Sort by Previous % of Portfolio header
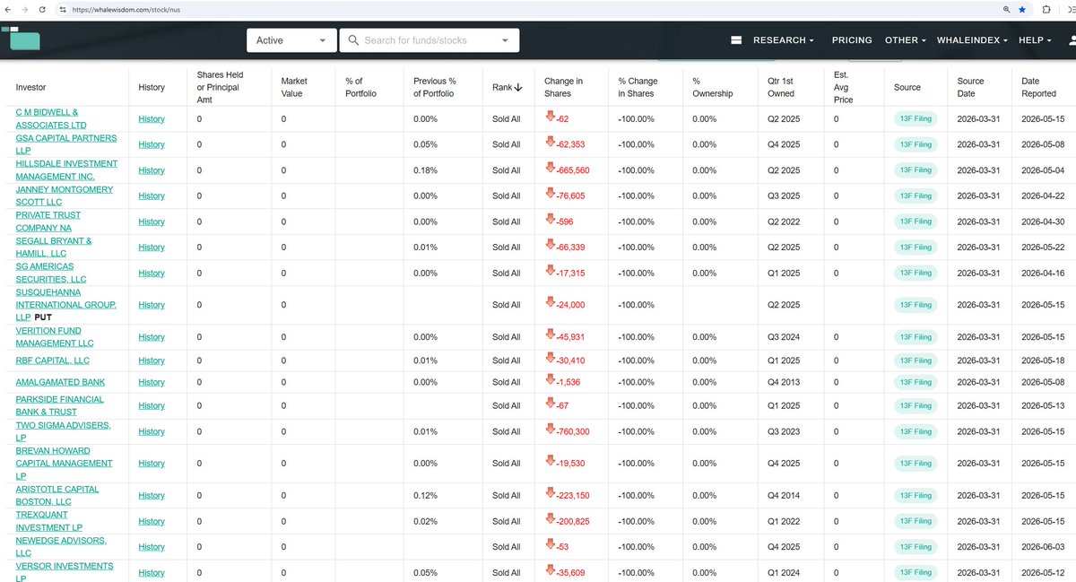 434,87
